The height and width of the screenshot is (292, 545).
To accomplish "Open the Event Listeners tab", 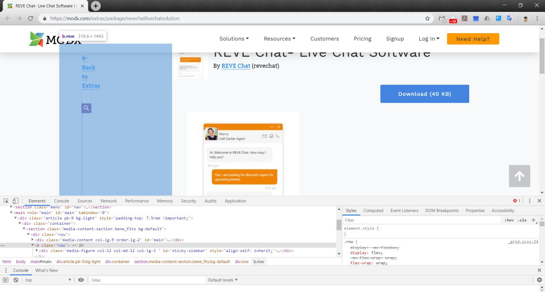I will [x=404, y=211].
